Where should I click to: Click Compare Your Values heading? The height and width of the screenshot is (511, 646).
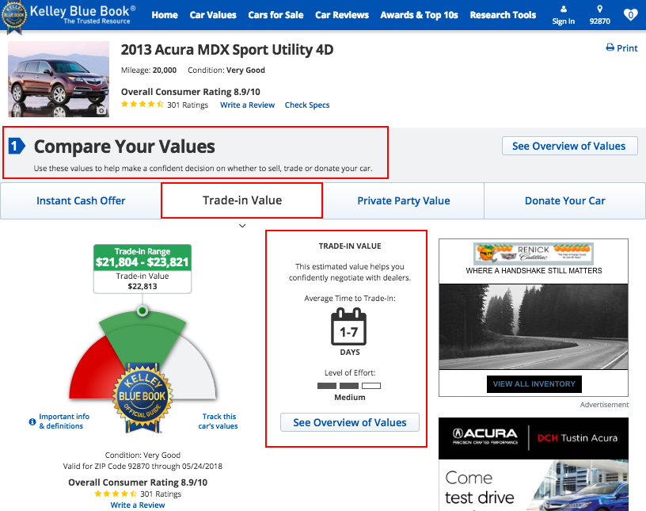click(124, 147)
